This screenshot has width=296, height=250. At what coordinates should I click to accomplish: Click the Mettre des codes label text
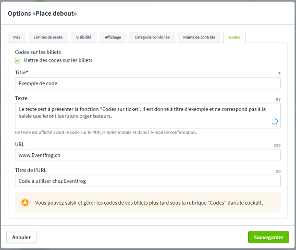(58, 60)
